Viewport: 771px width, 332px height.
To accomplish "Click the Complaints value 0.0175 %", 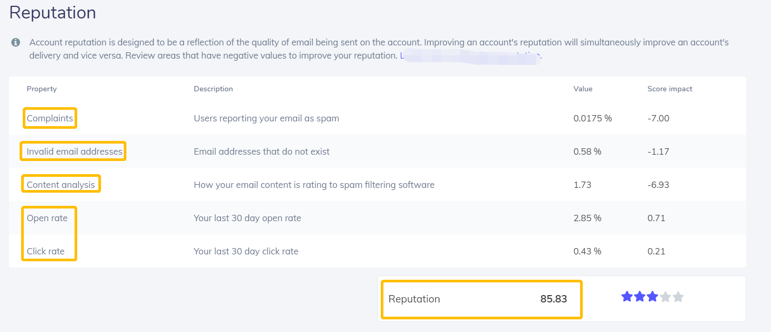I will click(593, 118).
